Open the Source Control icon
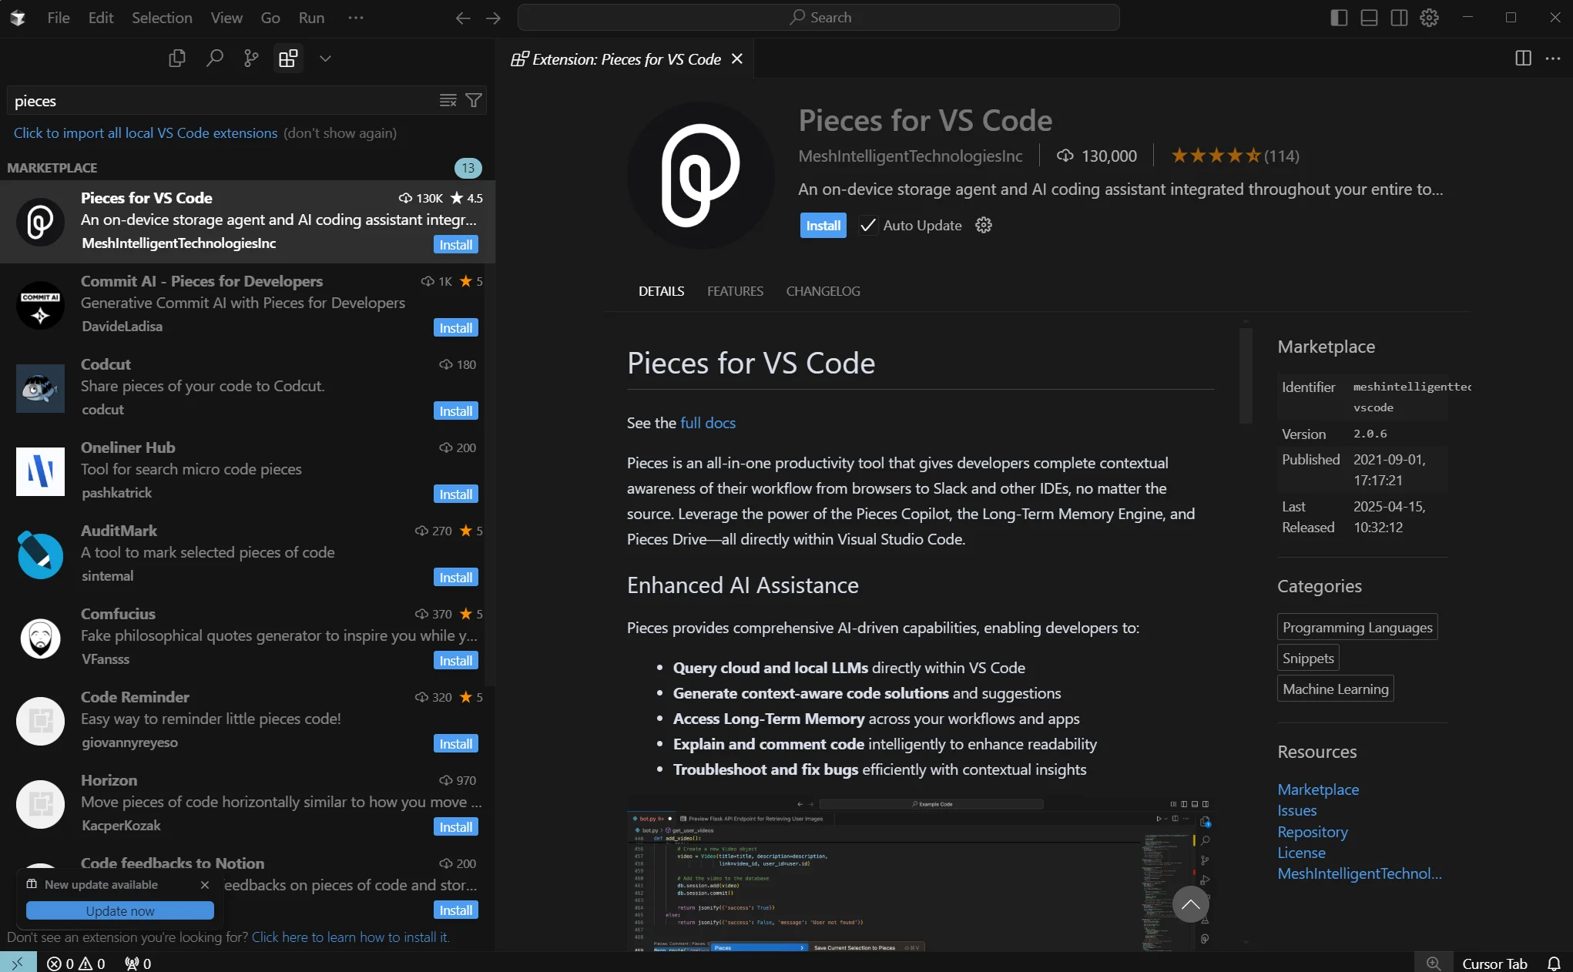Viewport: 1573px width, 972px height. [x=251, y=59]
